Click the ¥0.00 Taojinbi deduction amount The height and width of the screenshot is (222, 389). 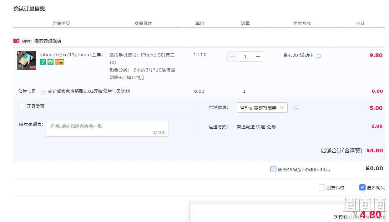coord(374,169)
